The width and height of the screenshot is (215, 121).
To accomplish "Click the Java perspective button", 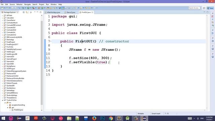I will pos(210,8).
